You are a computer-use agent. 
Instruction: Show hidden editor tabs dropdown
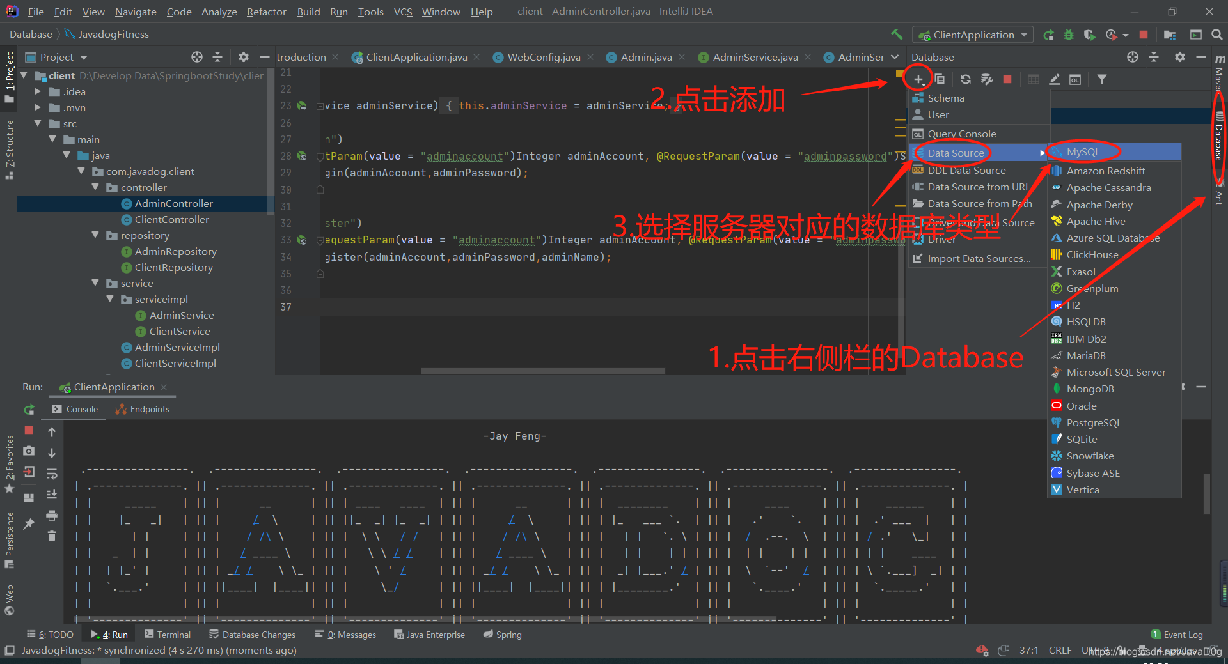click(x=895, y=57)
